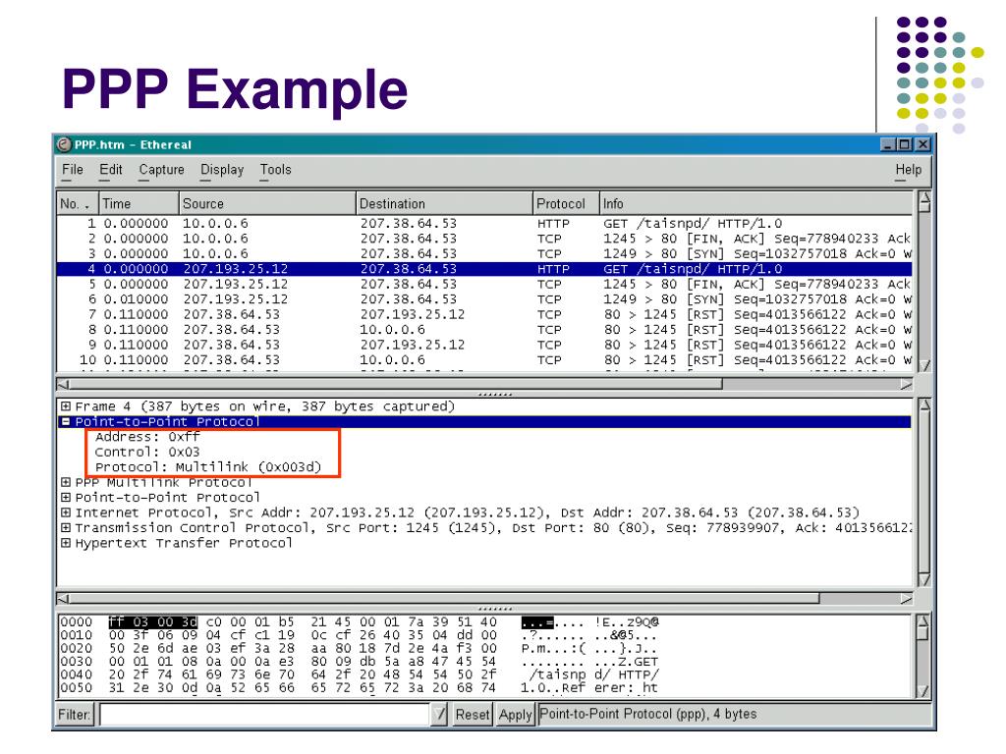Image resolution: width=1006 pixels, height=754 pixels.
Task: Sort packets by the Time column header
Action: 139,204
